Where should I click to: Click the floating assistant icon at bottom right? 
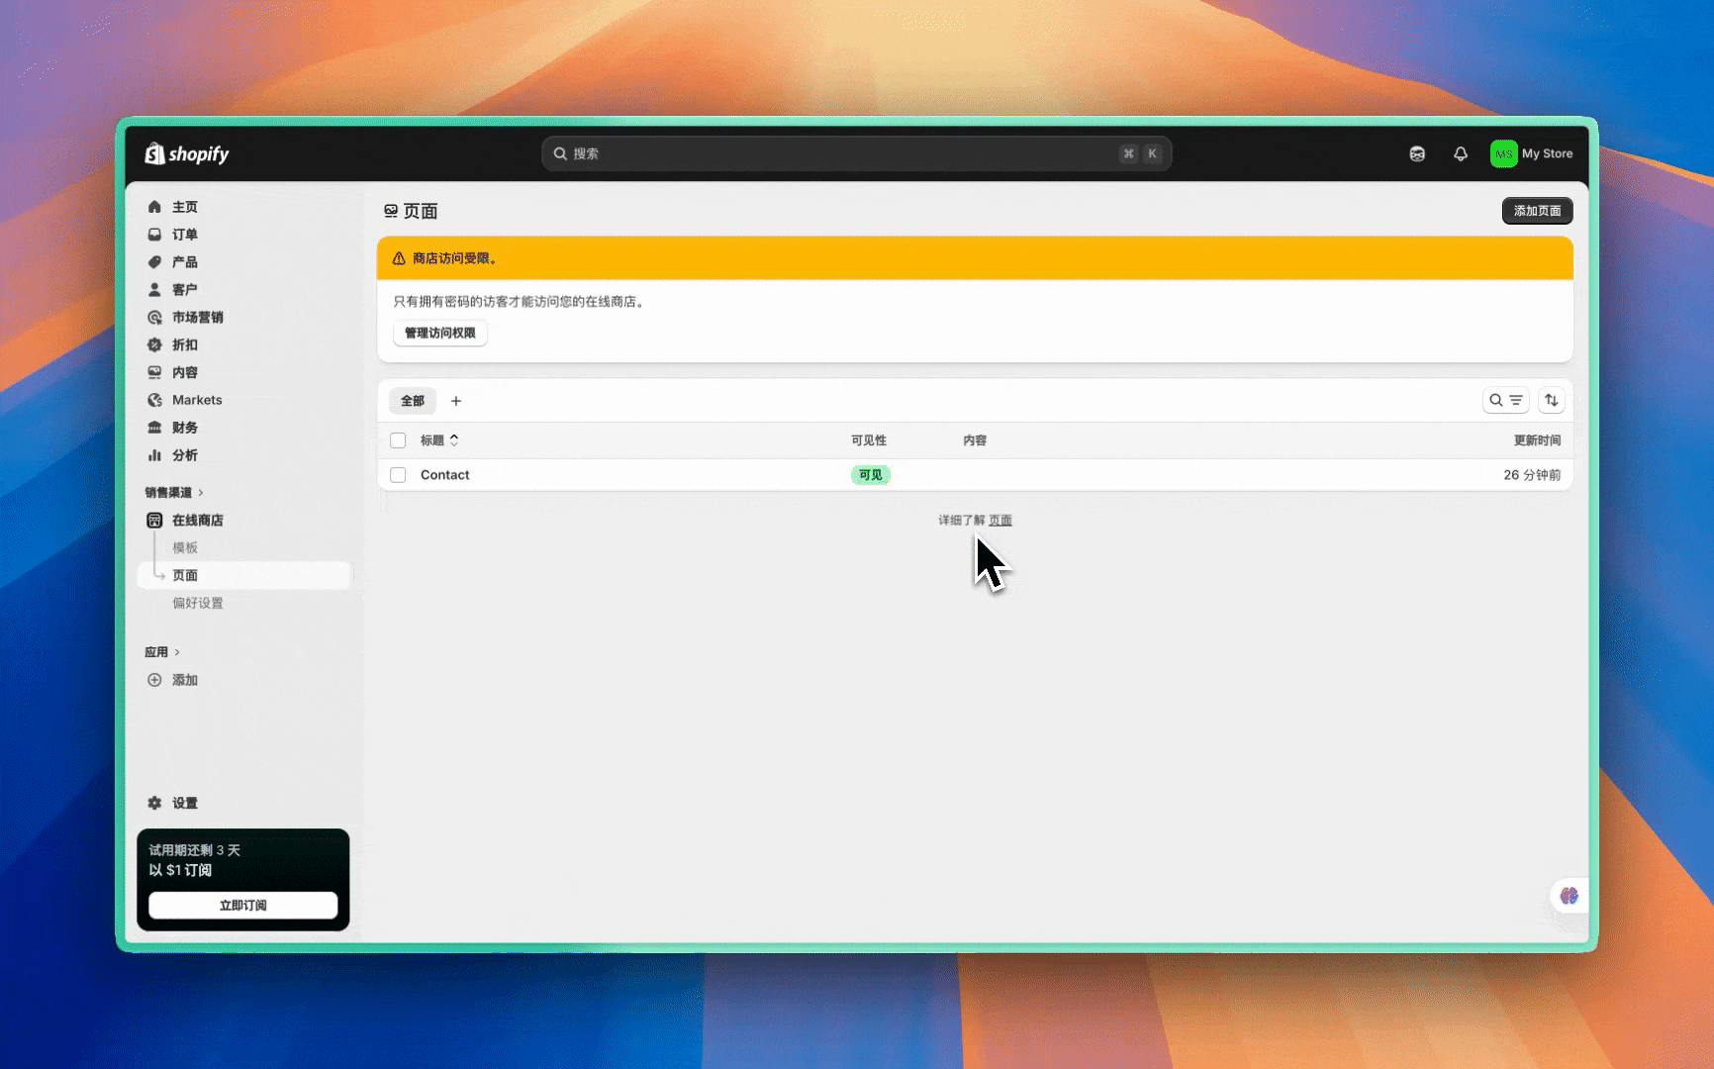click(x=1569, y=896)
